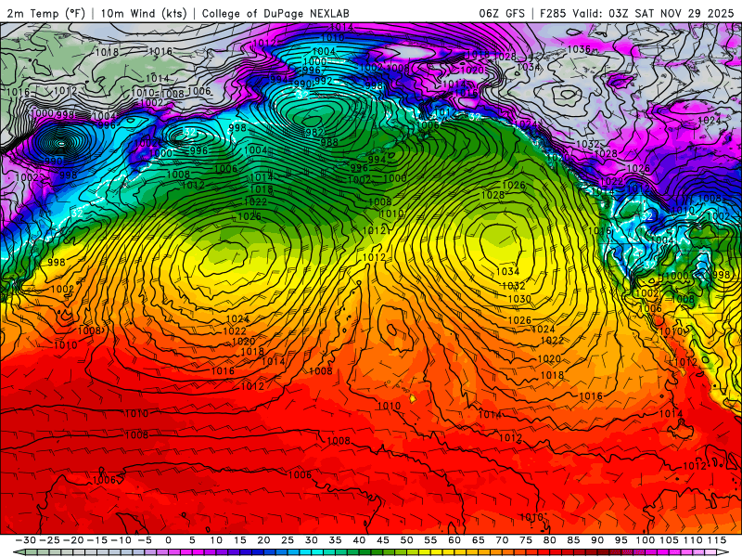The width and height of the screenshot is (742, 557).
Task: Click the 988 pressure contour label
Action: click(x=329, y=142)
